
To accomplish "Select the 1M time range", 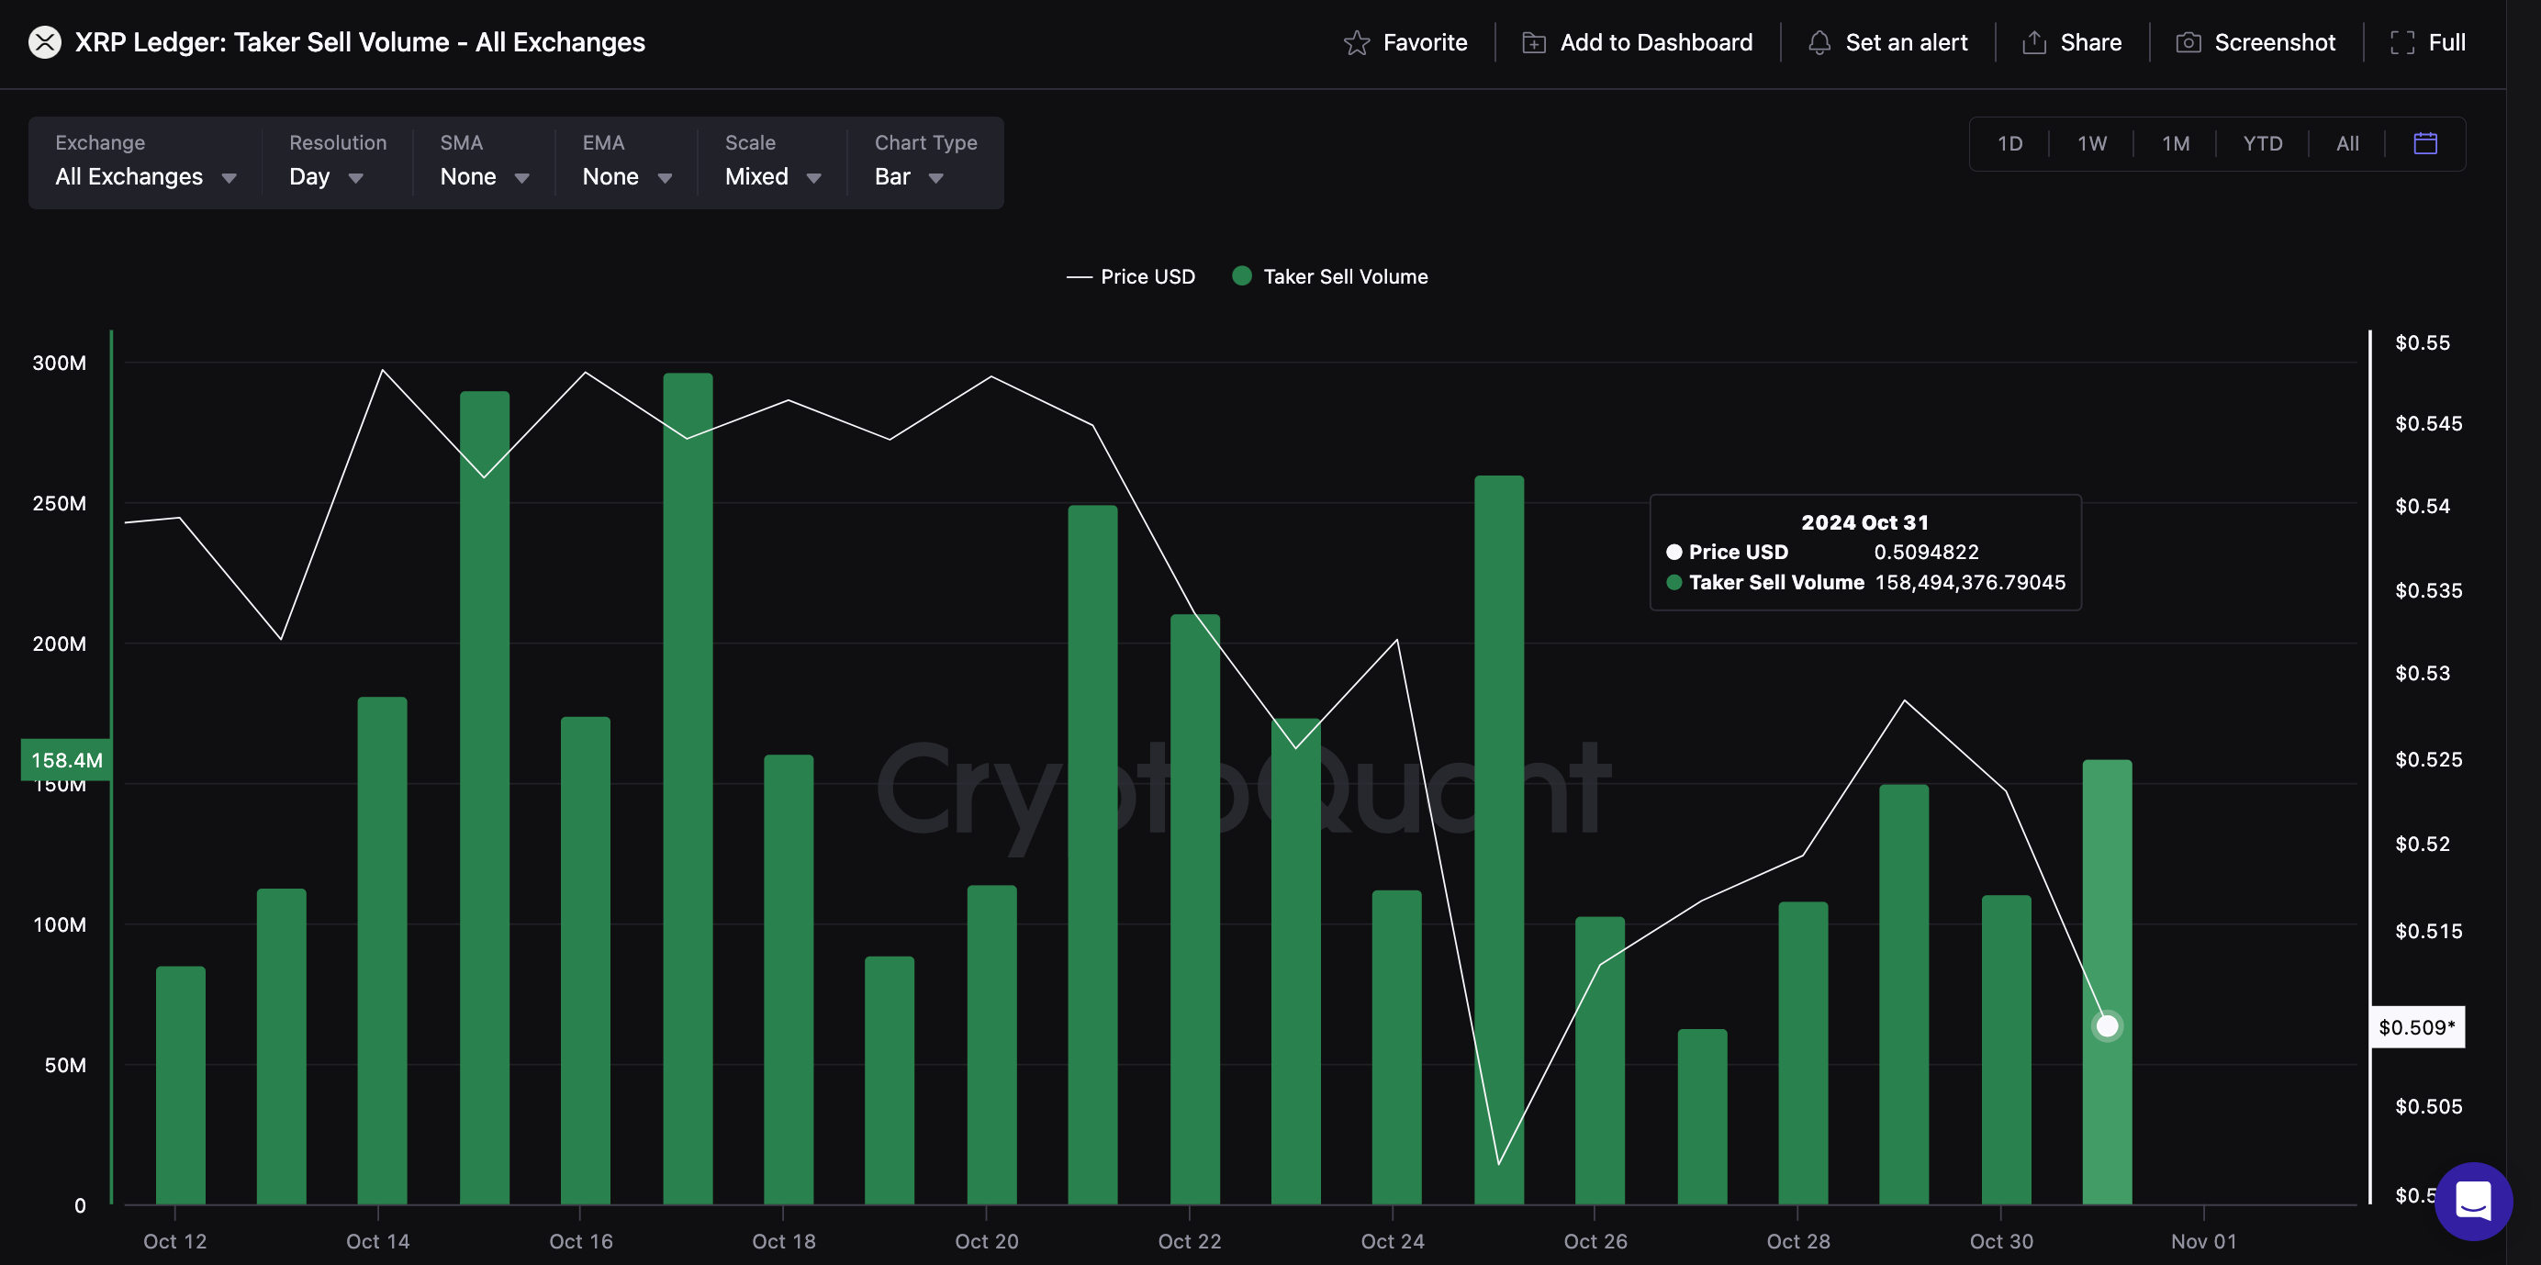I will pos(2175,144).
